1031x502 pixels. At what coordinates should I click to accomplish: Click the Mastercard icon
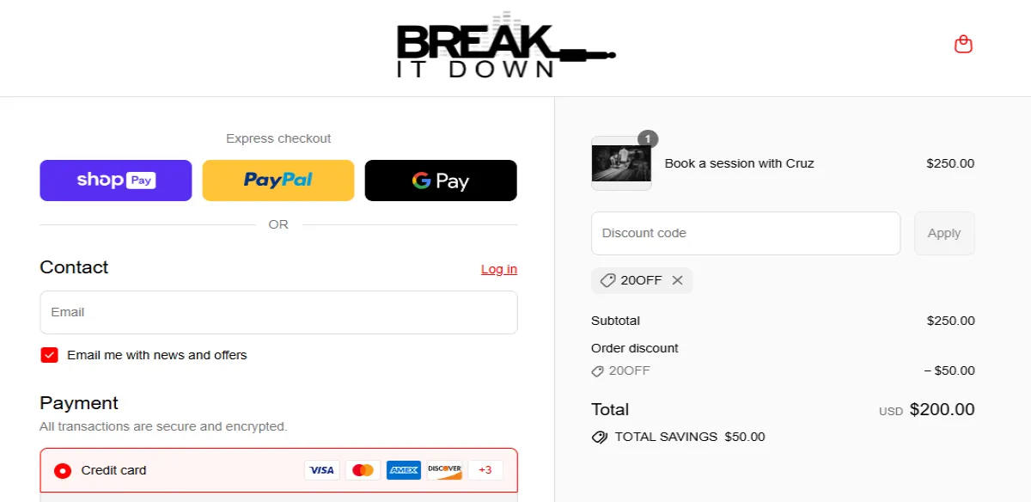click(363, 469)
